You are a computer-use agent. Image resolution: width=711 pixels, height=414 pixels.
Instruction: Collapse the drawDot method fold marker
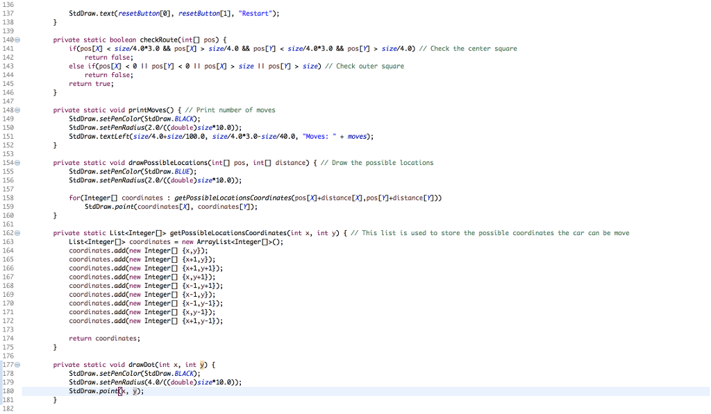click(x=18, y=364)
